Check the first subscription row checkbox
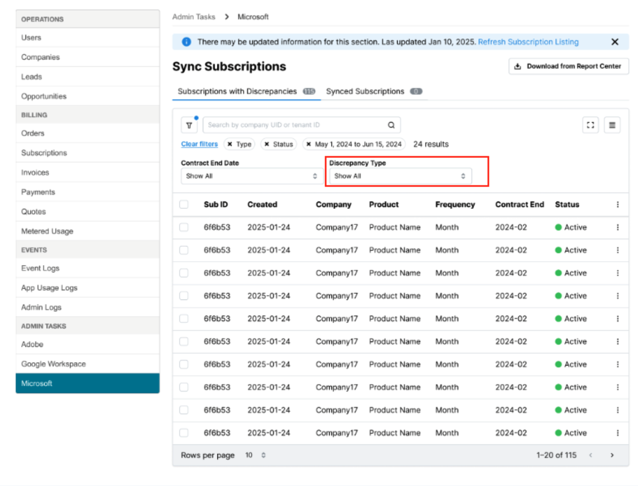Screen dimensions: 638x486 click(x=184, y=228)
